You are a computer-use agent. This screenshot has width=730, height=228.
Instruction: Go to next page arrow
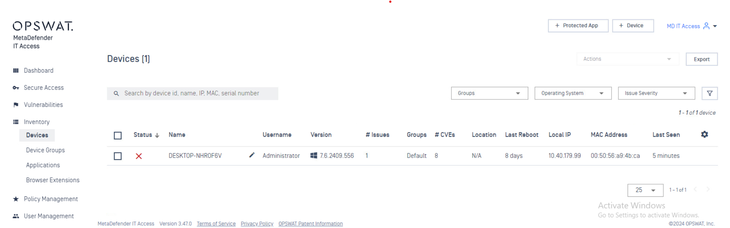click(708, 190)
